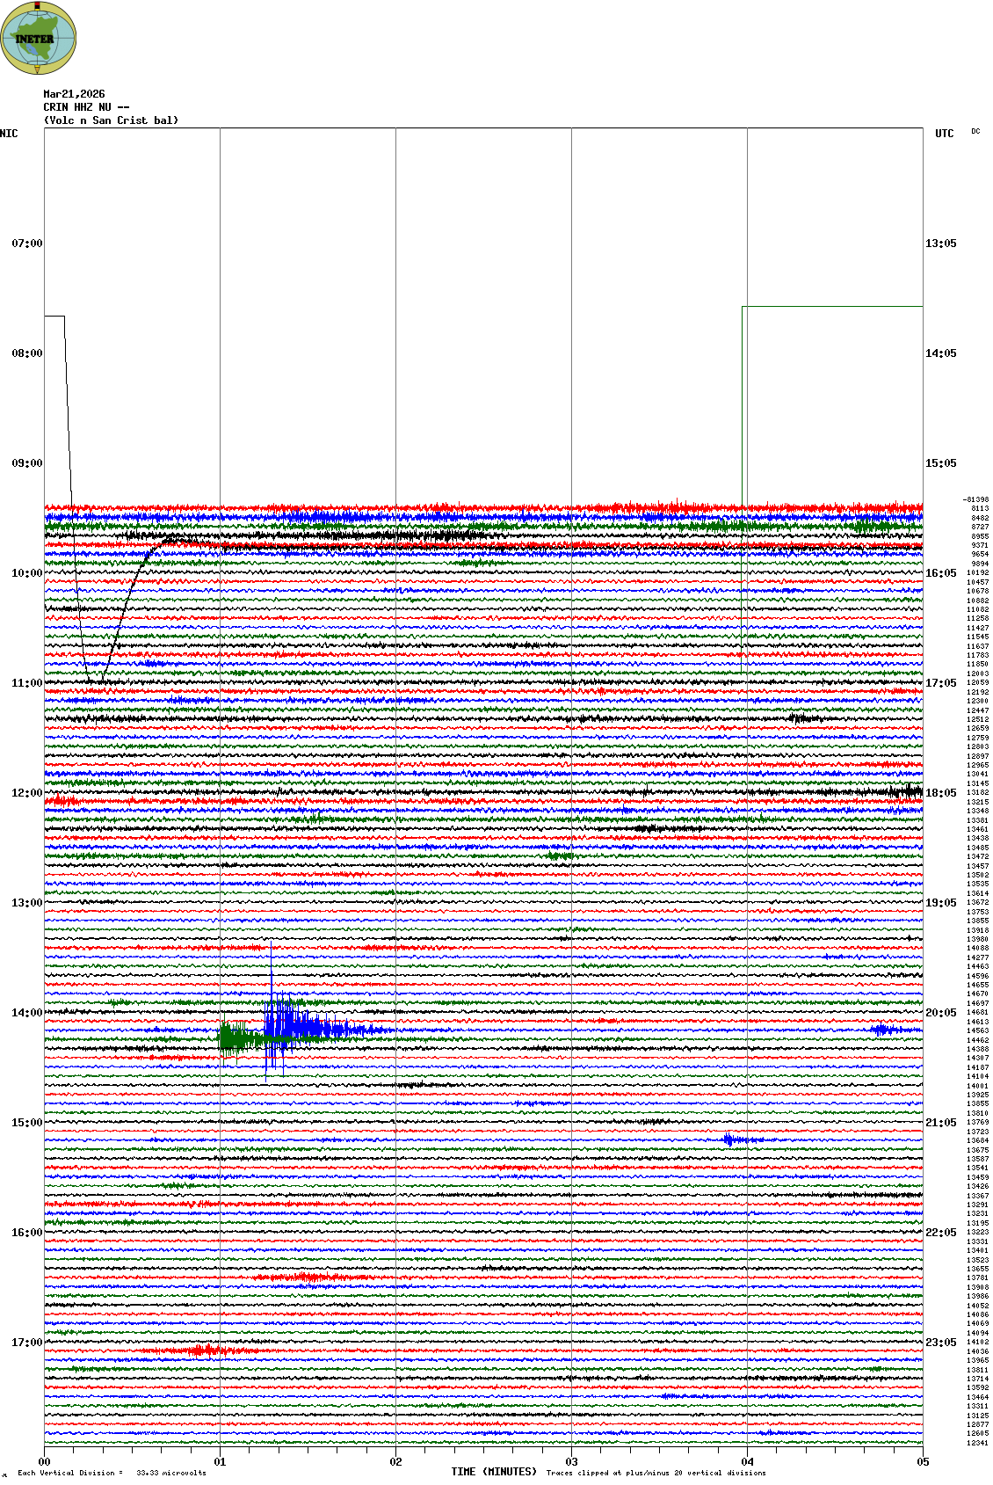Image resolution: width=993 pixels, height=1485 pixels.
Task: Click the red burst on the 17:00 trace
Action: point(202,1350)
